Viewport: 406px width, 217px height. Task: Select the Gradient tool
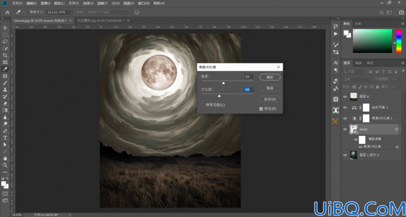coord(5,111)
